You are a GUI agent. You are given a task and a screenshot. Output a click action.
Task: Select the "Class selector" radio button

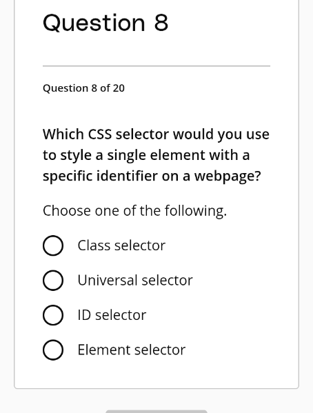[53, 245]
